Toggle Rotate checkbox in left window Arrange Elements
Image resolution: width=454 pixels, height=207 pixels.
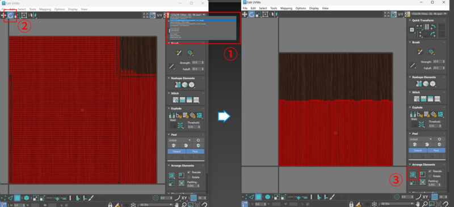(x=190, y=176)
